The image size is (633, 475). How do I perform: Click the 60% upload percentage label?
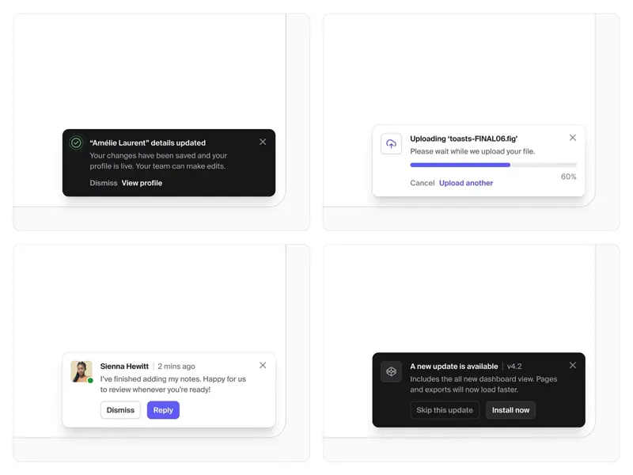coord(568,177)
